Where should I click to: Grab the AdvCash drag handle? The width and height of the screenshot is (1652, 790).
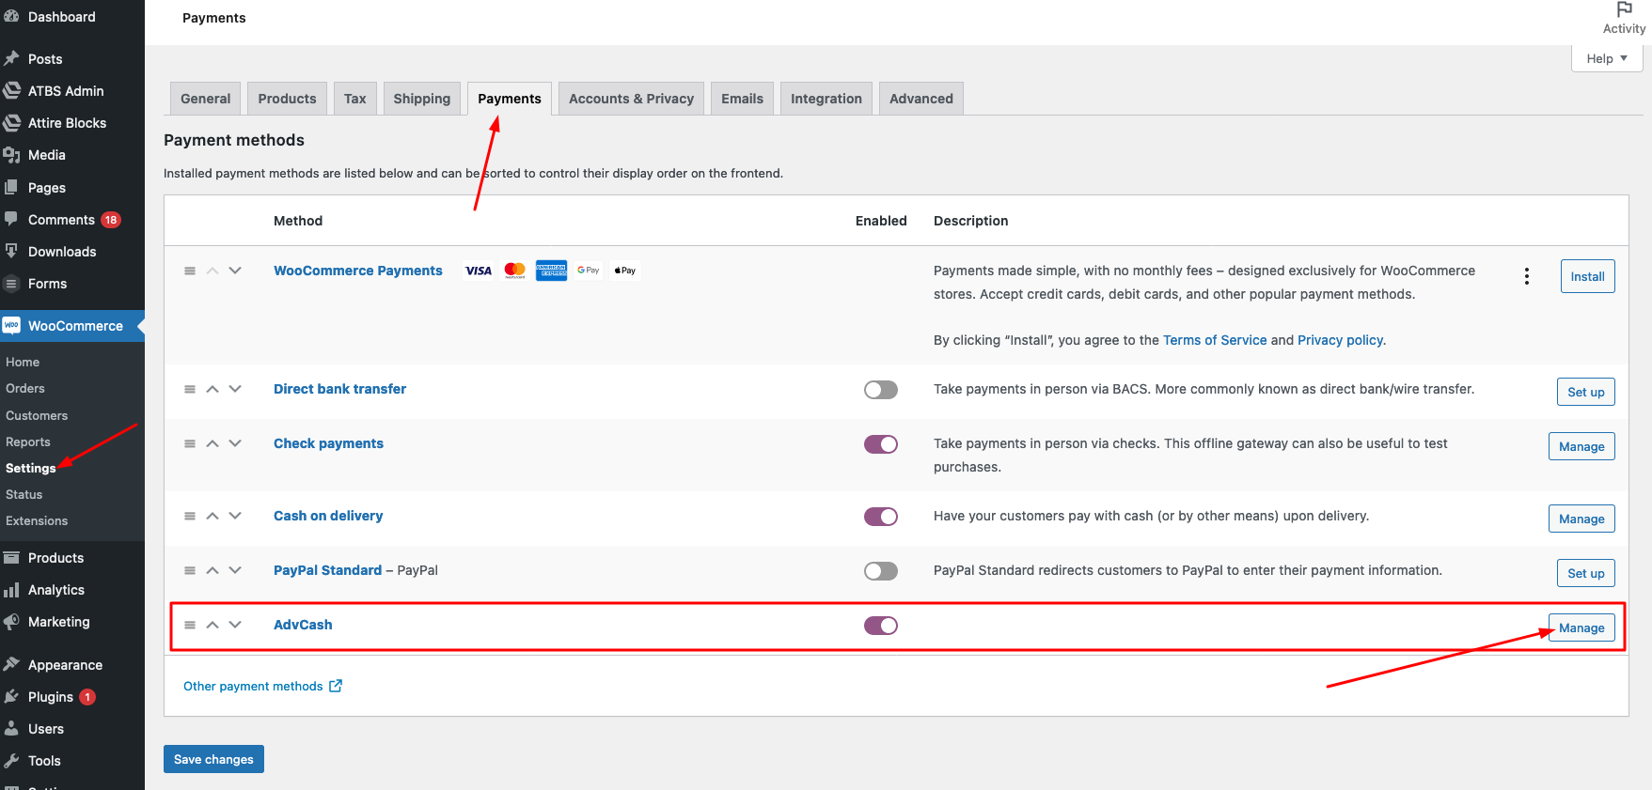point(190,625)
